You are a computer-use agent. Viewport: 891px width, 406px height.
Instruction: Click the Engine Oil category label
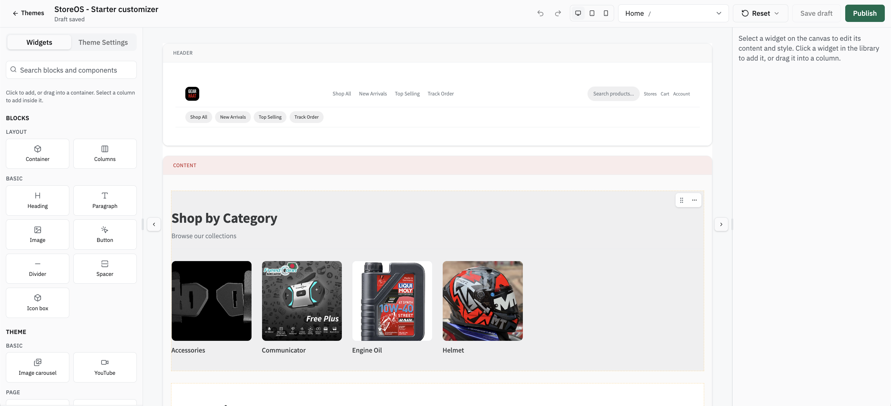[367, 350]
